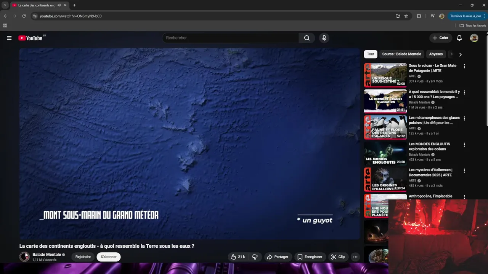Viewport: 488px width, 274px height.
Task: Click Terminer la mise à jour
Action: click(x=466, y=16)
